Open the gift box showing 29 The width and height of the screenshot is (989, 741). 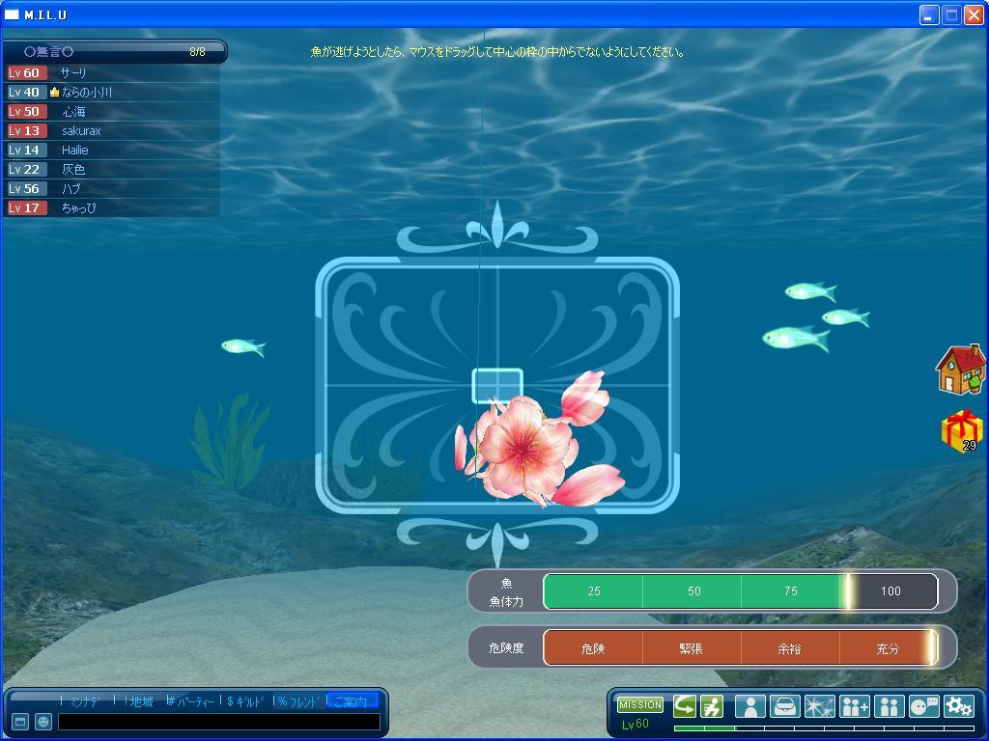961,431
